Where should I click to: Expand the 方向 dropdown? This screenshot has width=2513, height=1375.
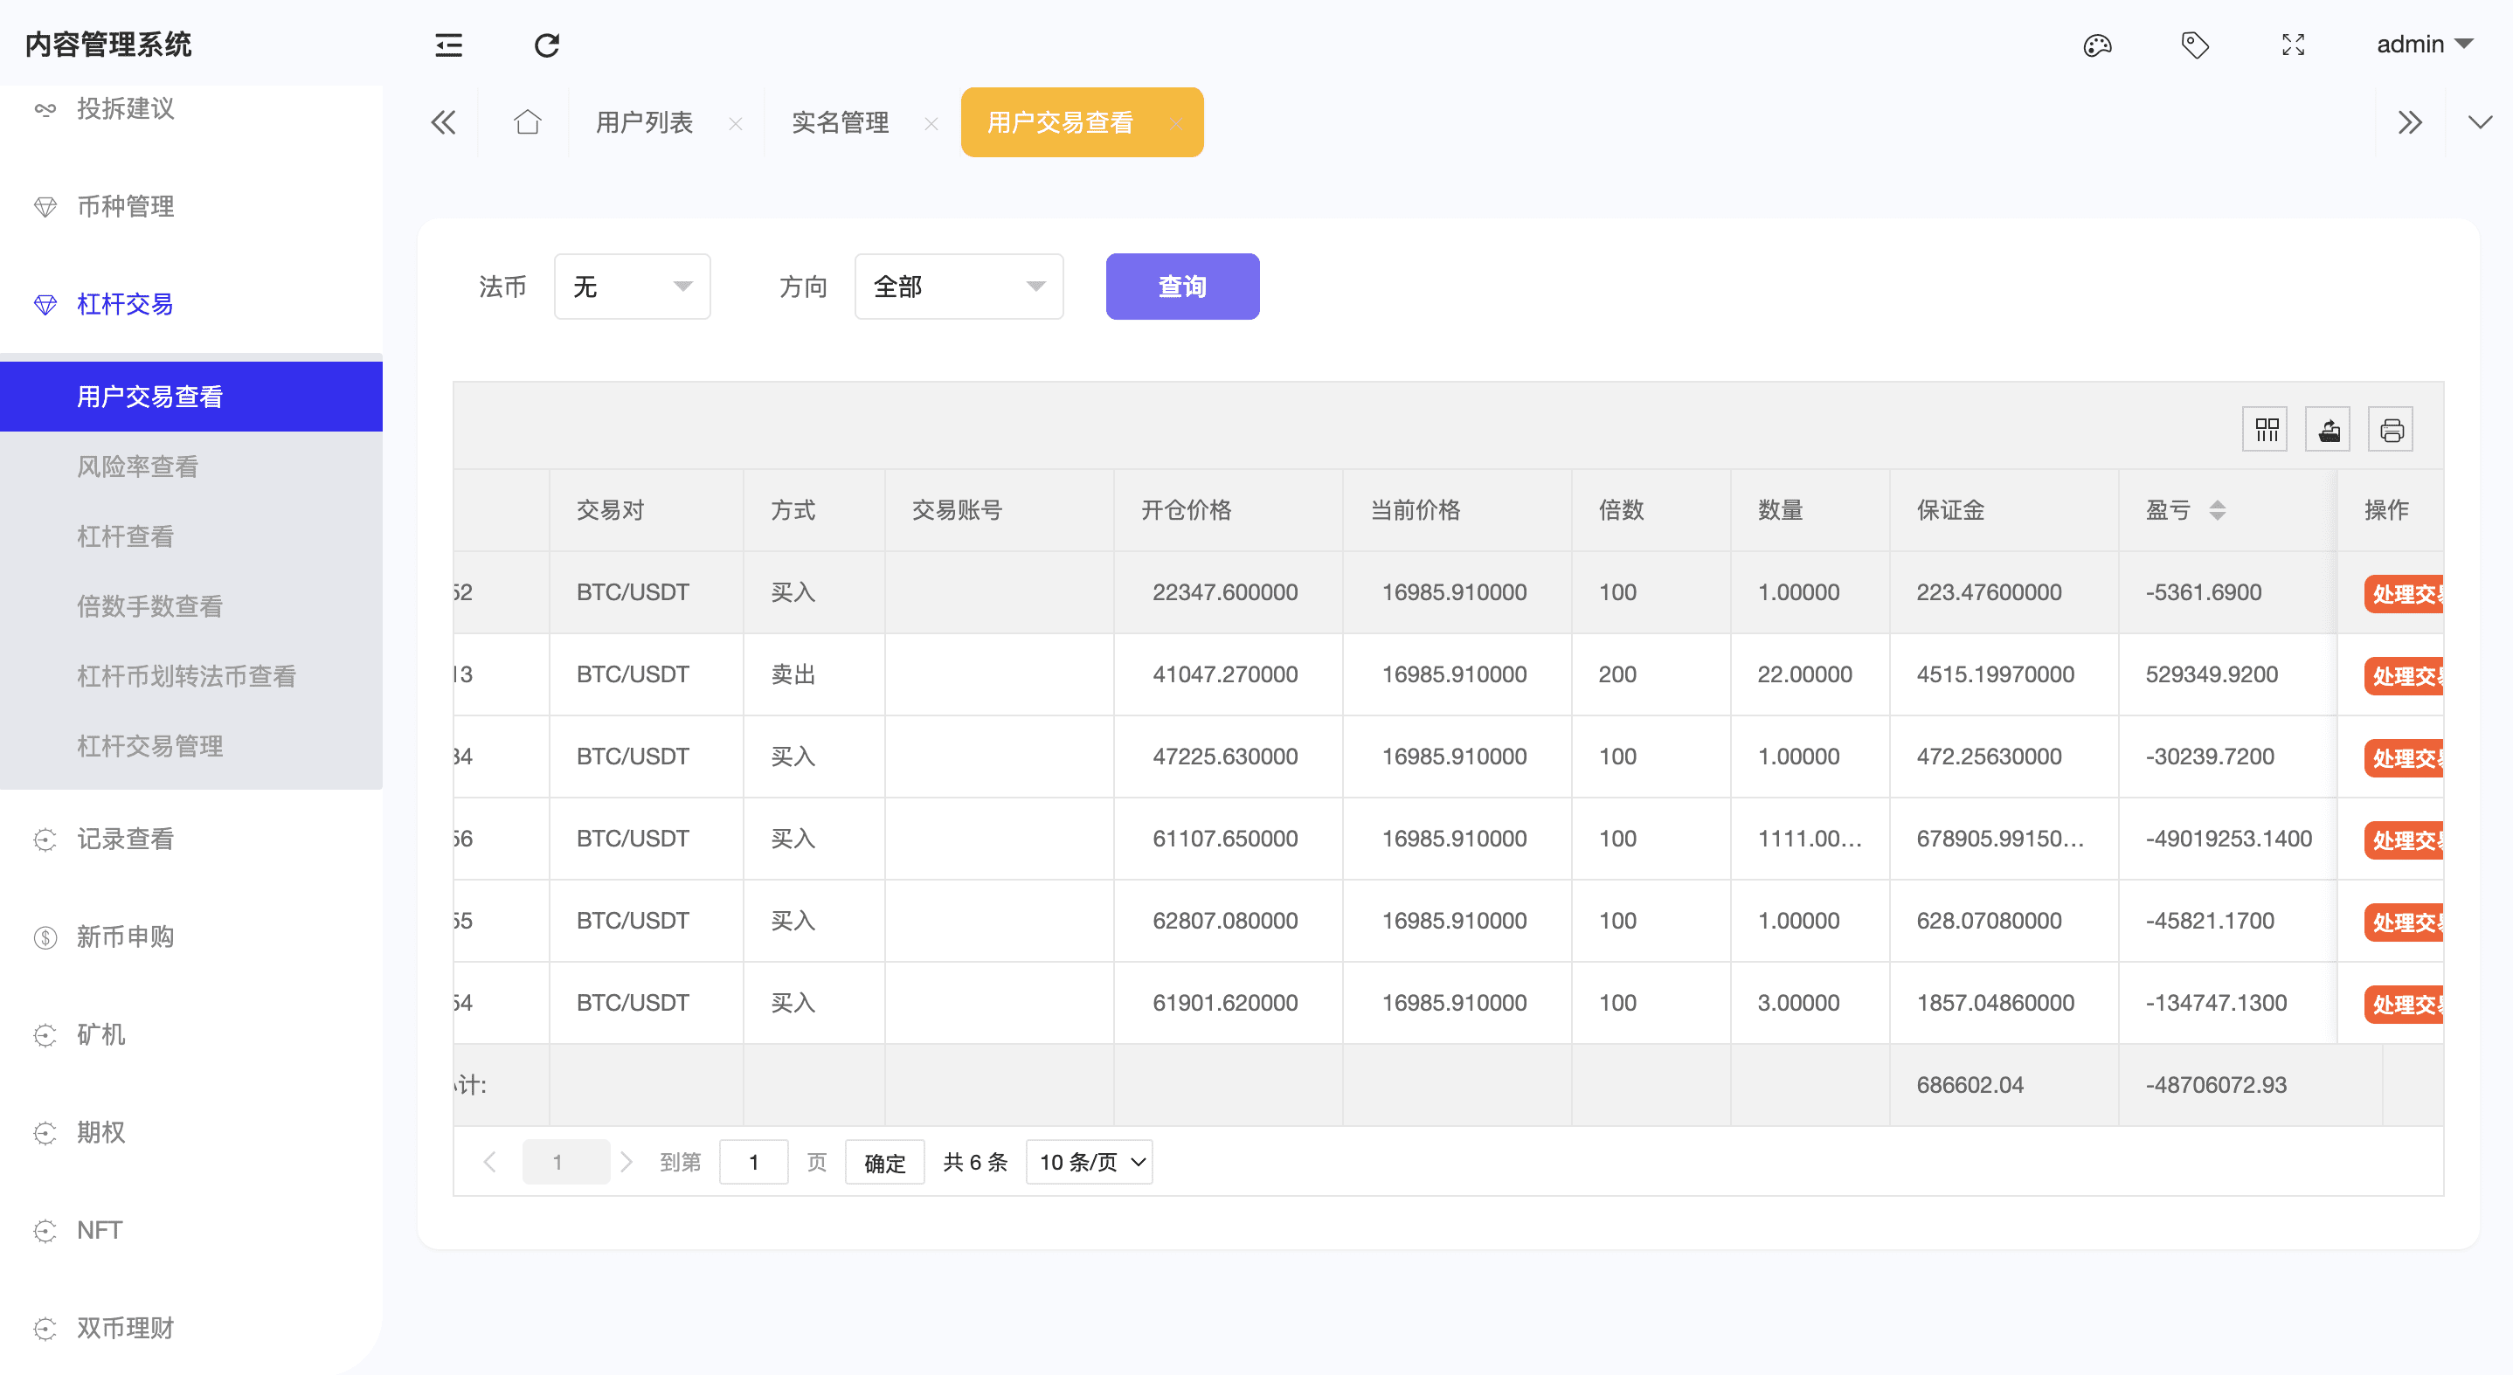click(x=958, y=287)
